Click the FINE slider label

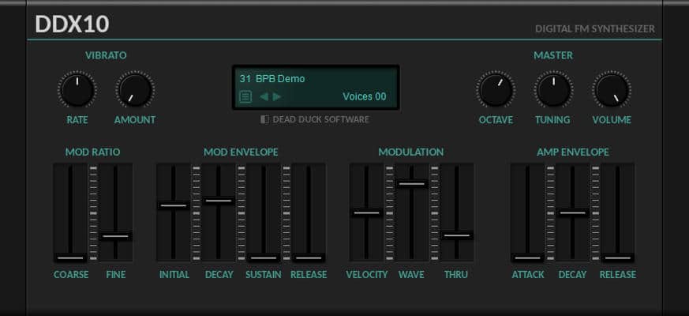coord(116,275)
